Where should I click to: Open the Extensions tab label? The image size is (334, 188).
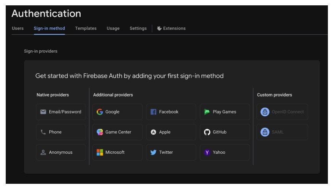[x=174, y=28]
